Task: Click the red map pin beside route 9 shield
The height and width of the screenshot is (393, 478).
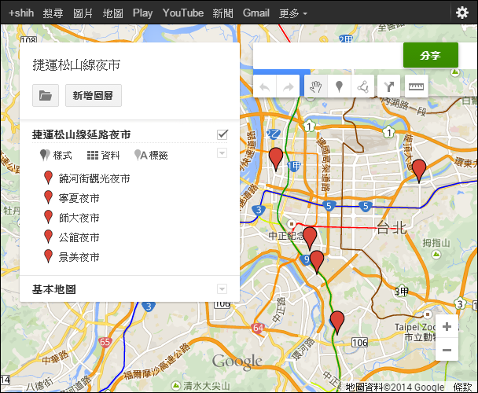Action: click(317, 263)
